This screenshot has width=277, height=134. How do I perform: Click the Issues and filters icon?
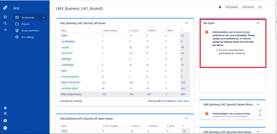click(17, 31)
